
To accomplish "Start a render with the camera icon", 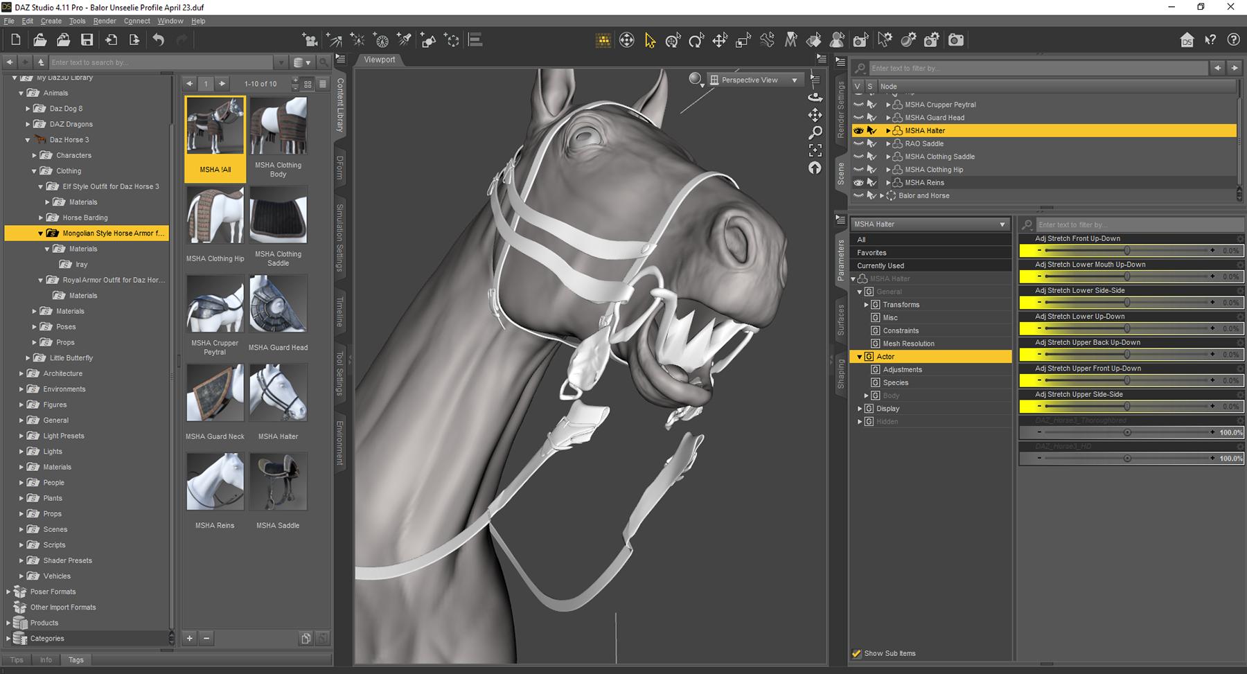I will click(956, 40).
